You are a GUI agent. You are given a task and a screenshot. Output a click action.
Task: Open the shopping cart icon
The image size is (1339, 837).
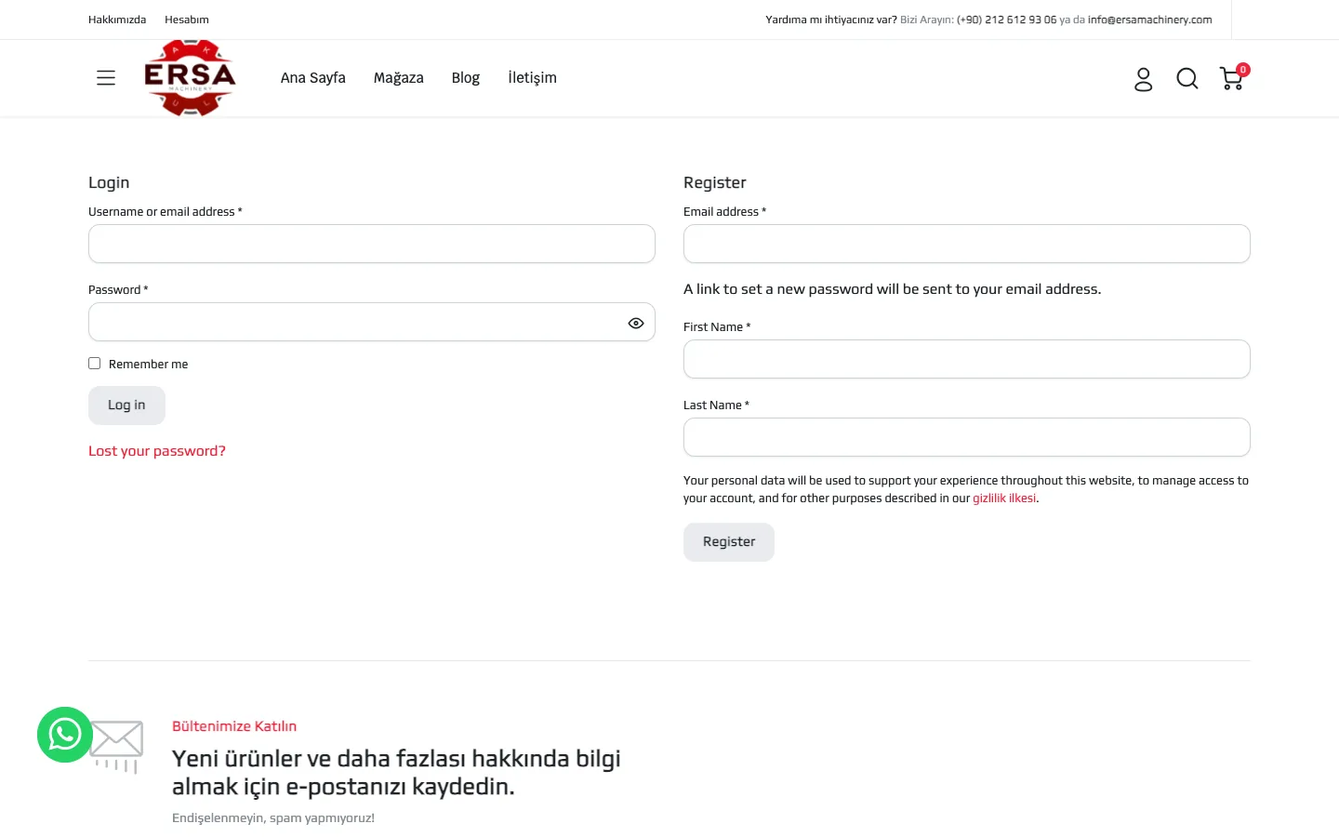pyautogui.click(x=1233, y=78)
